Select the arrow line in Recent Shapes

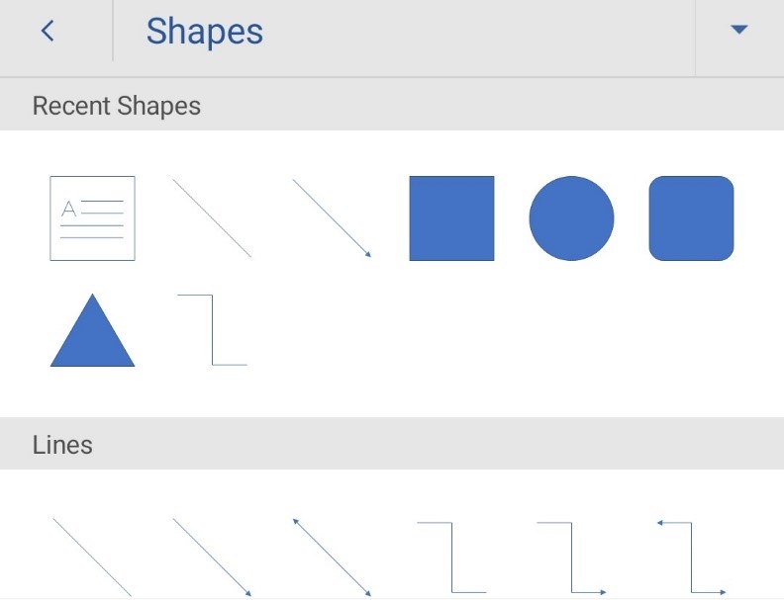(332, 218)
